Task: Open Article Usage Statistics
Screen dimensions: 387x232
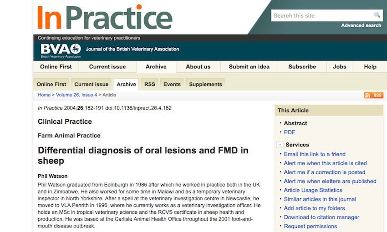Action: click(x=313, y=190)
